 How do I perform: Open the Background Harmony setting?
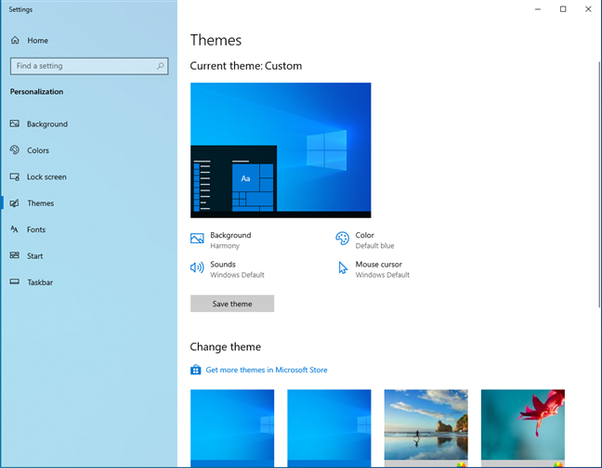click(221, 240)
